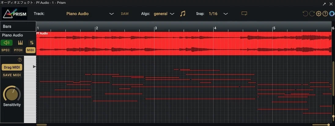Toggle the DAW sync button
Image resolution: width=335 pixels, height=126 pixels.
point(125,14)
